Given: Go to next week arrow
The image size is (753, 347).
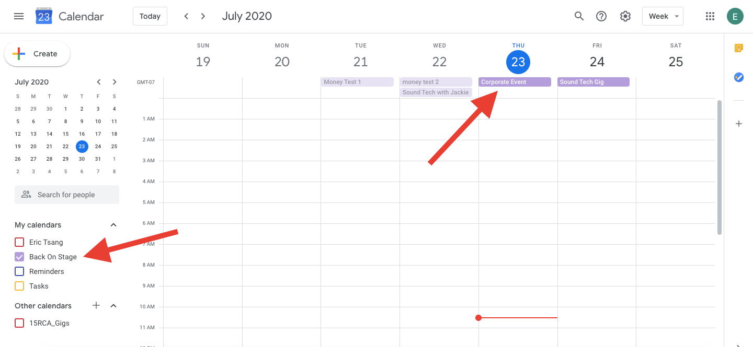Looking at the screenshot, I should click(203, 16).
